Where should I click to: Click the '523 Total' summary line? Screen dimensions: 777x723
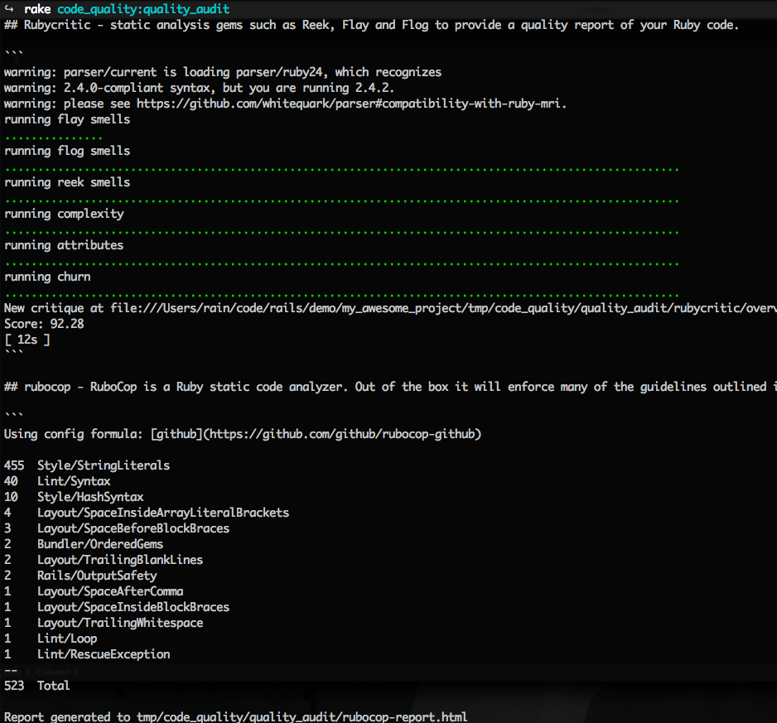click(36, 686)
